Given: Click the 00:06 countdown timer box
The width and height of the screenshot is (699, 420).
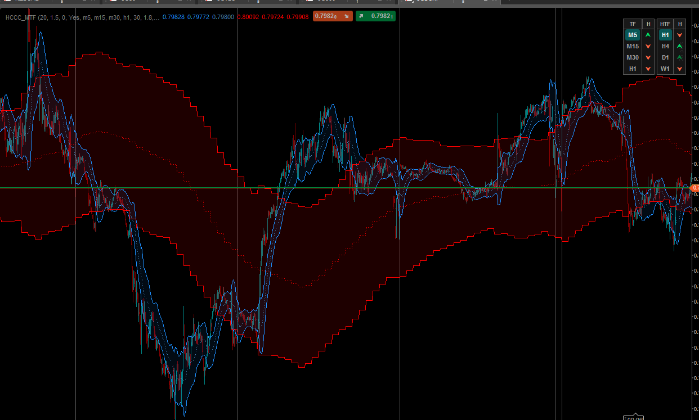Looking at the screenshot, I should [x=633, y=417].
